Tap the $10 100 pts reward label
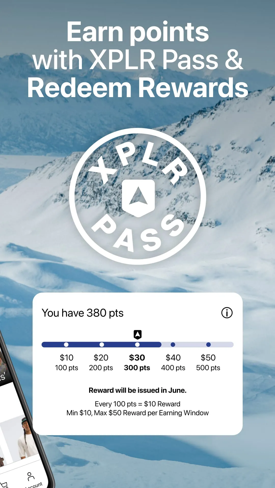This screenshot has width=275, height=488. point(66,362)
